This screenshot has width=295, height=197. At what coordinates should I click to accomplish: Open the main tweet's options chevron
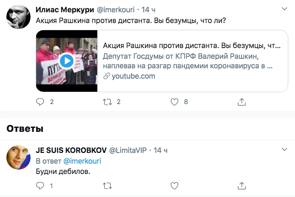[284, 8]
